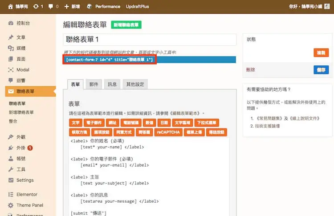The image size is (334, 216).
Task: Switch to the 訊息 tab
Action: point(112,84)
